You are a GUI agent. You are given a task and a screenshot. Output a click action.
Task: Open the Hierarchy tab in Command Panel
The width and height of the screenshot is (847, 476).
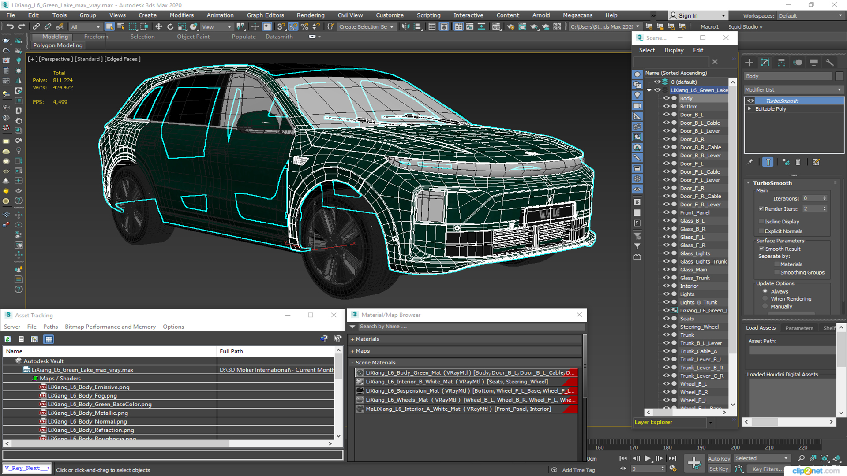pyautogui.click(x=781, y=63)
